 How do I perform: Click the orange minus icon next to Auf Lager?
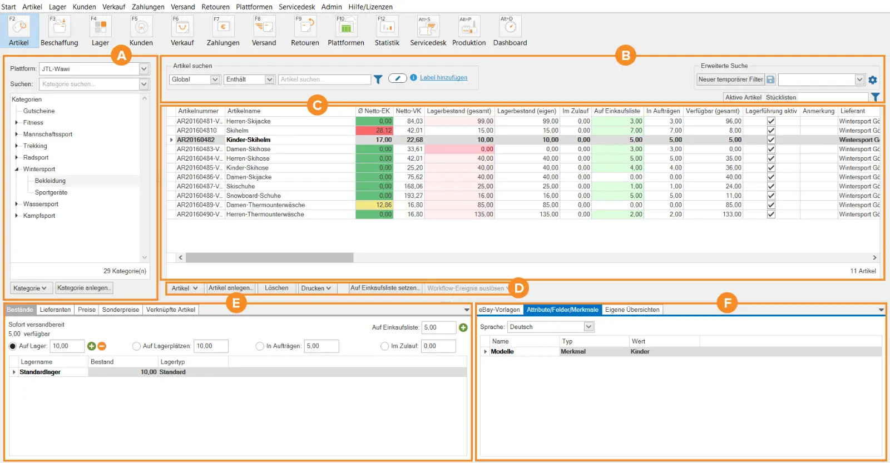102,346
